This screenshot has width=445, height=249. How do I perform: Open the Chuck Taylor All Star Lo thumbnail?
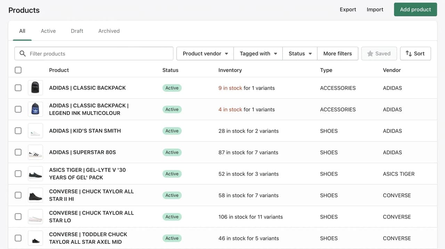(x=35, y=217)
